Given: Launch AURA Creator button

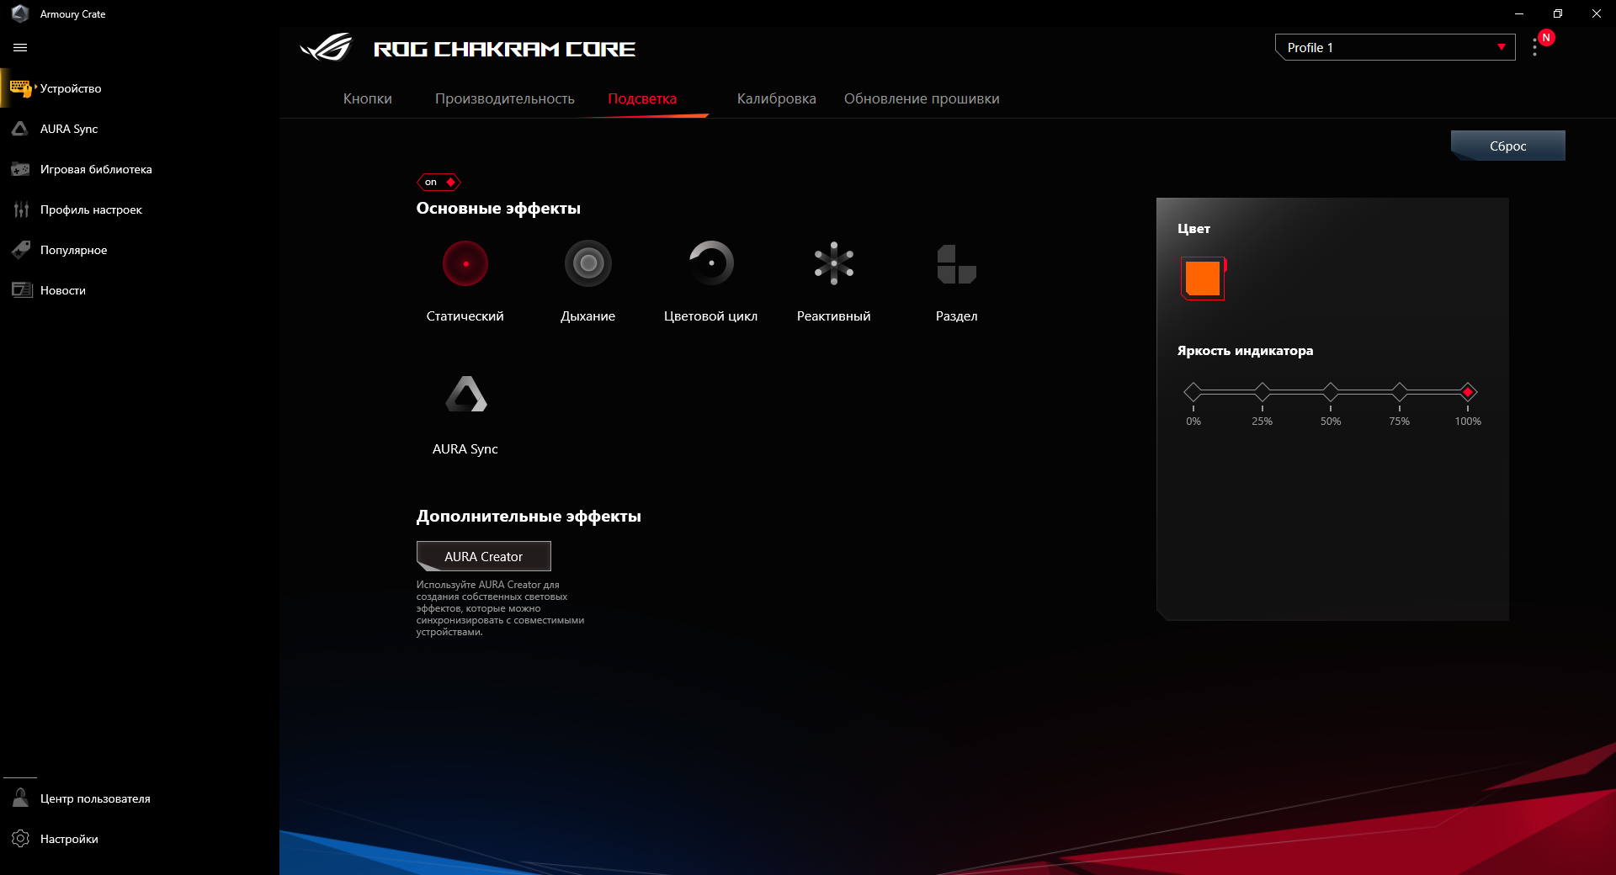Looking at the screenshot, I should [484, 556].
